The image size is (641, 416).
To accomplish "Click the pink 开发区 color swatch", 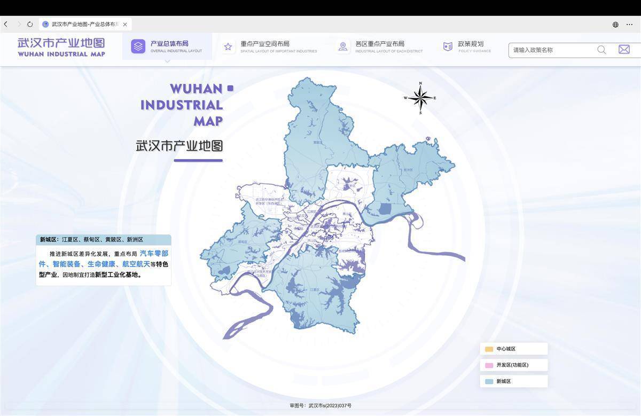I will tap(489, 365).
